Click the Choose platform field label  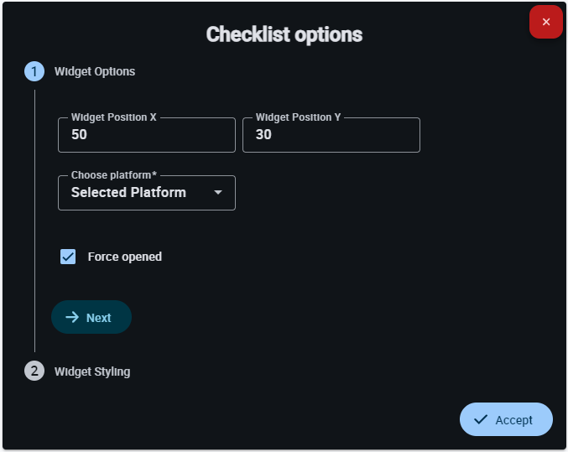coord(113,175)
